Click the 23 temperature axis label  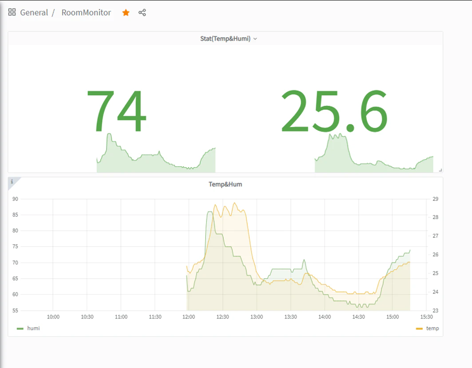coord(435,310)
